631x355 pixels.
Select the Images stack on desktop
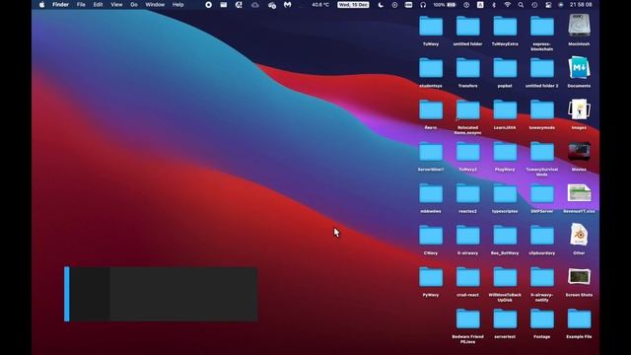point(579,109)
